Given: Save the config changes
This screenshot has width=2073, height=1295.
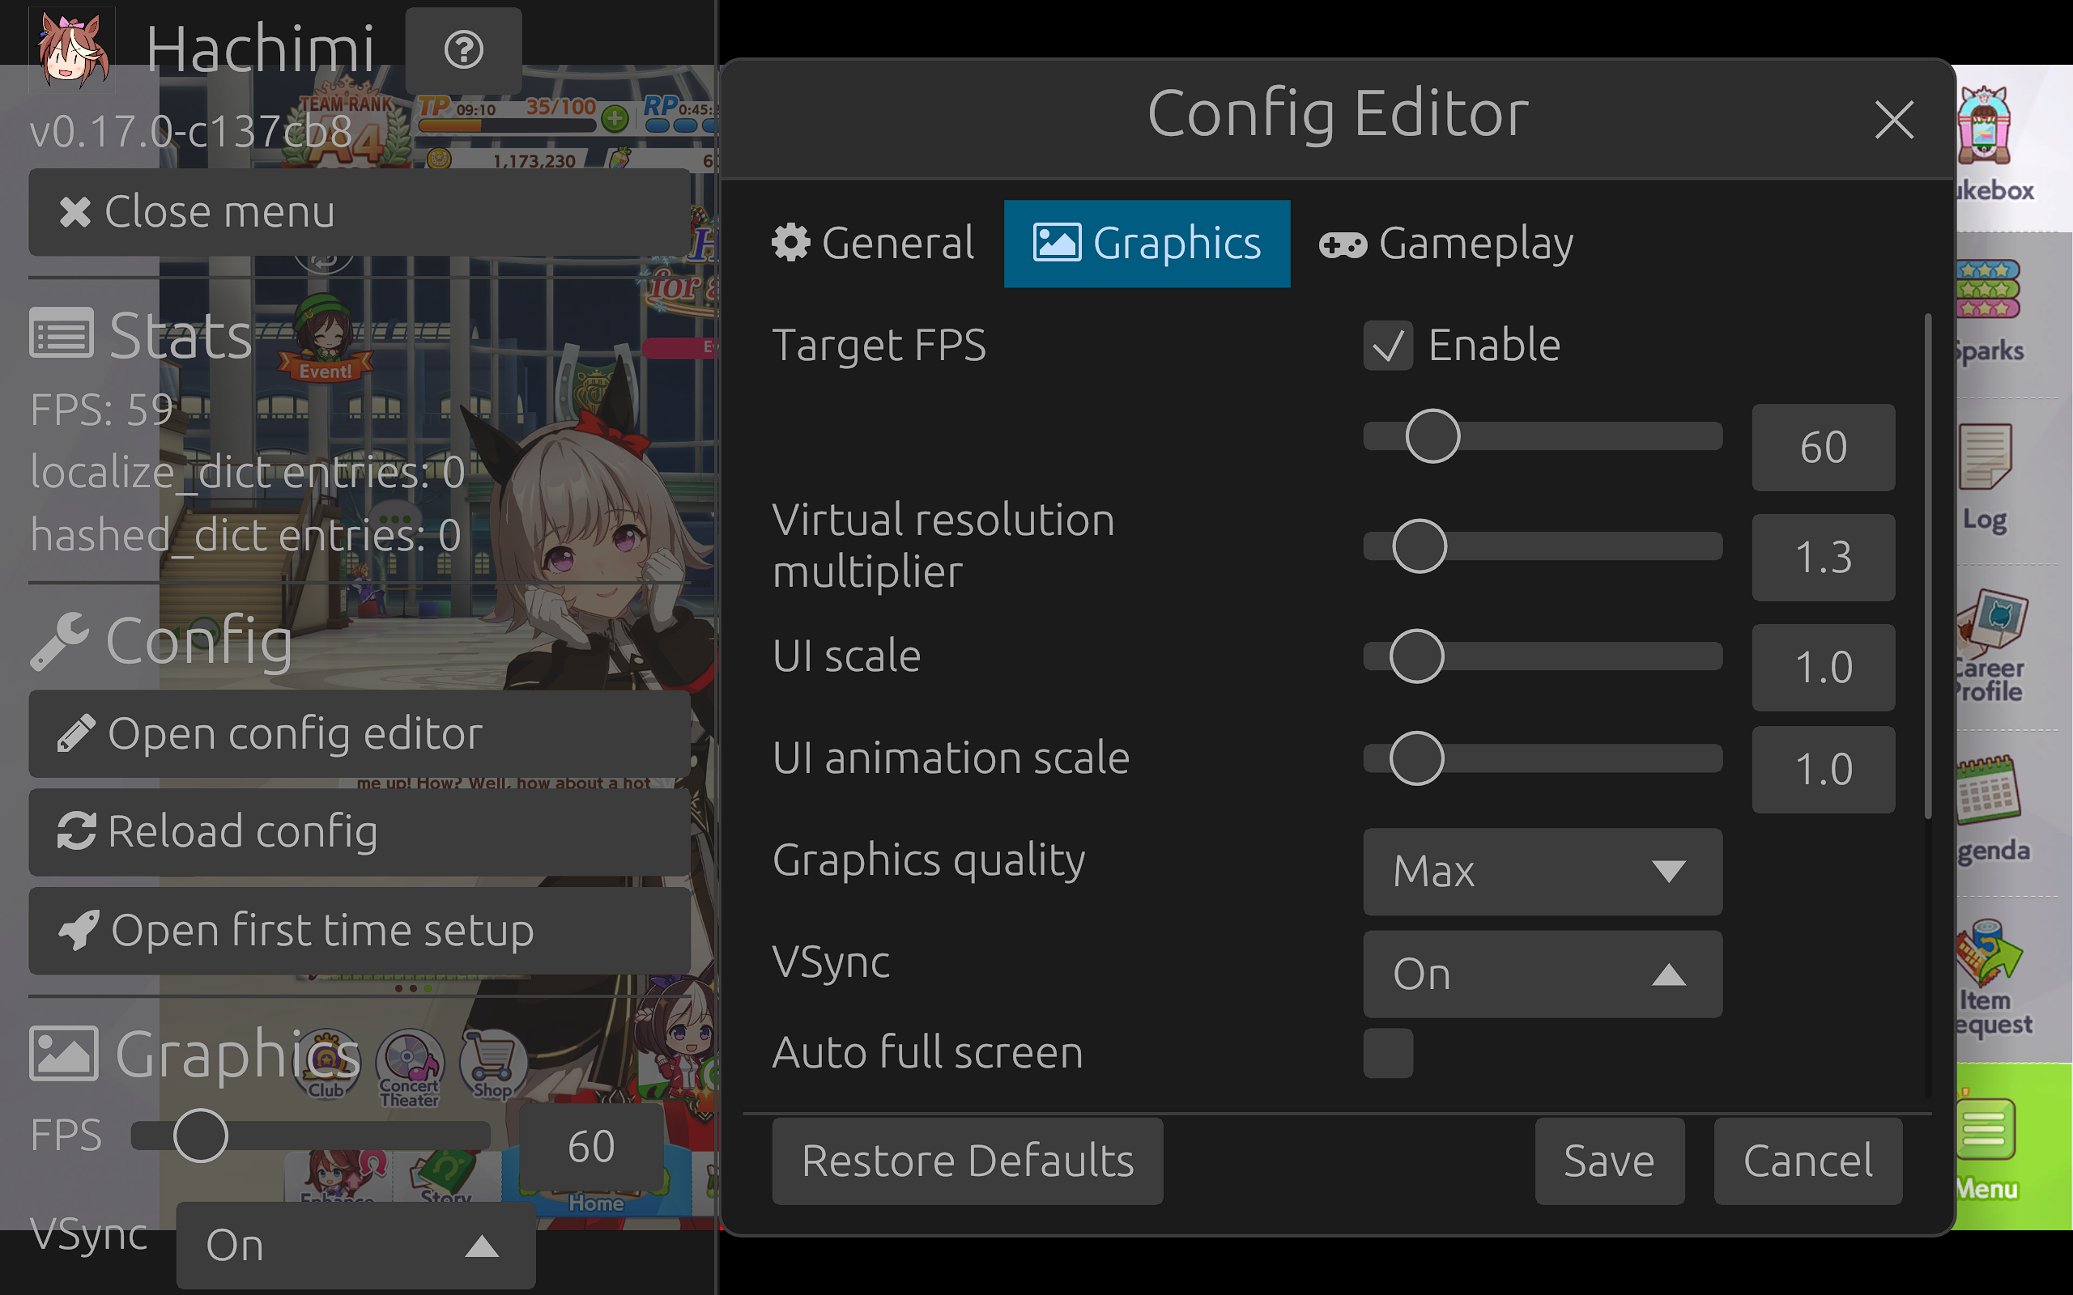Looking at the screenshot, I should pos(1609,1161).
